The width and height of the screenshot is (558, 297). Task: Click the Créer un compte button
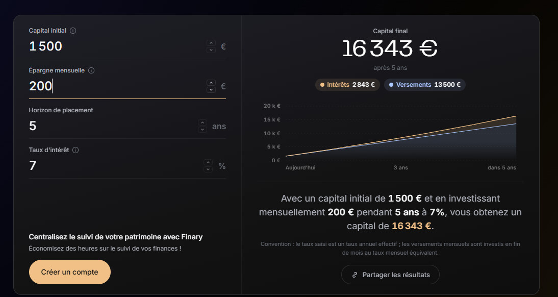(x=70, y=272)
